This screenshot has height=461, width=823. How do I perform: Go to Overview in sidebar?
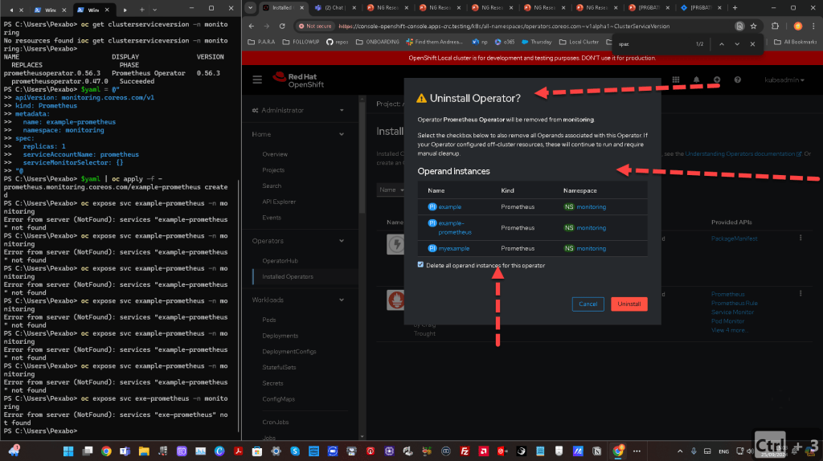275,154
